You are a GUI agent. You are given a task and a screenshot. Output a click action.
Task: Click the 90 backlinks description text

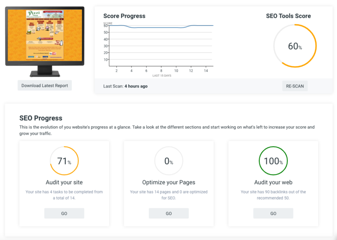point(273,195)
